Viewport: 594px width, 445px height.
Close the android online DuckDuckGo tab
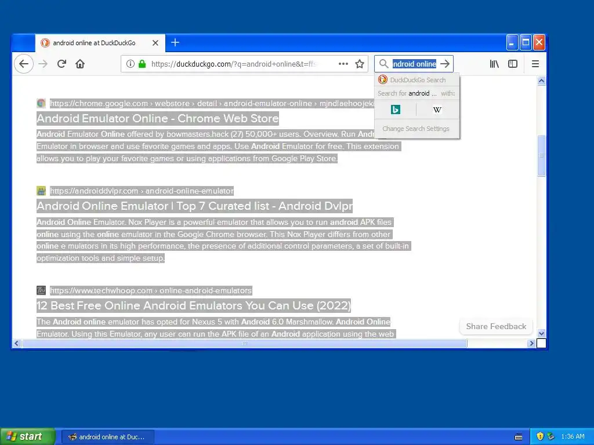155,43
